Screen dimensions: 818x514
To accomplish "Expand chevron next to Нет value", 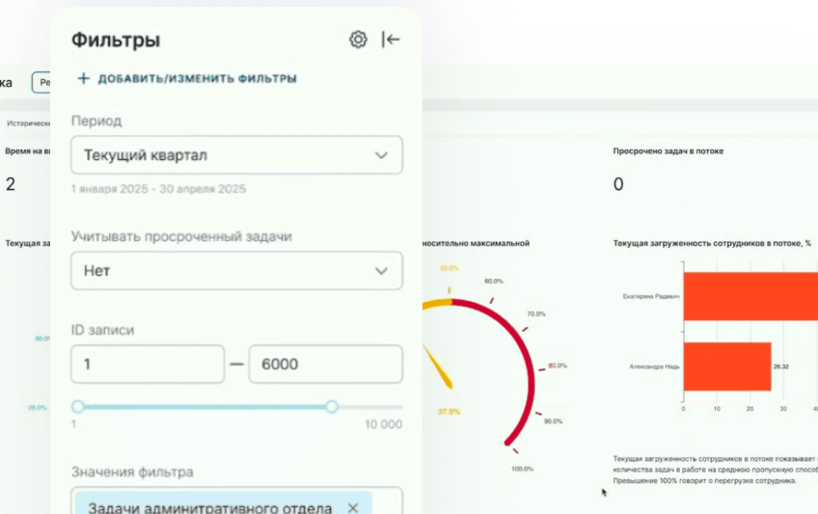I will tap(381, 271).
